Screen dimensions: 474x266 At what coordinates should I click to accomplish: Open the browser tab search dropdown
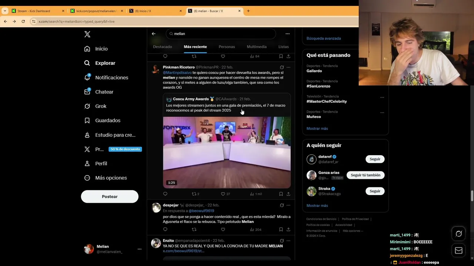[5, 11]
